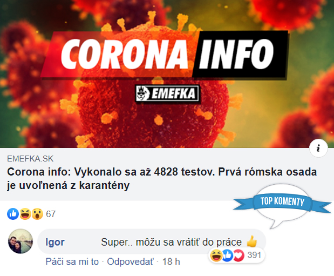The width and height of the screenshot is (334, 276).
Task: Click the "18 h" comment timestamp
Action: 171,262
